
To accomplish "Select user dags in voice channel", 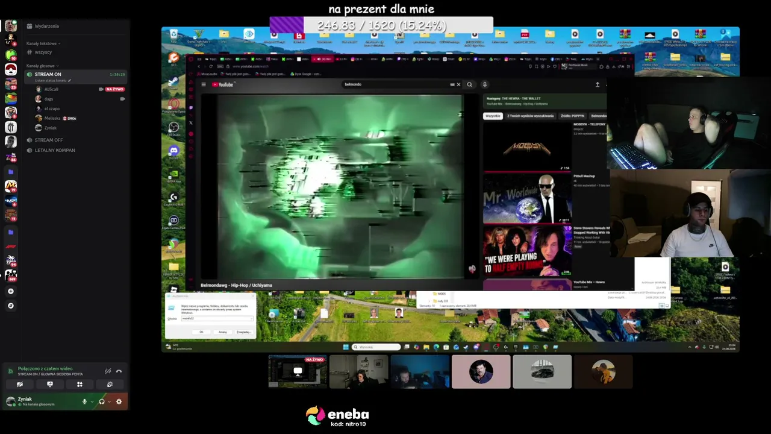I will click(49, 99).
